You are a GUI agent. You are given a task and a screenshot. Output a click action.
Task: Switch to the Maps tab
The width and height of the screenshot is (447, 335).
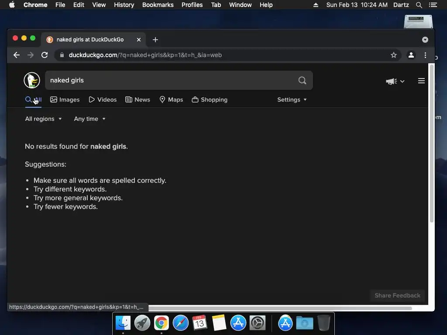(x=171, y=100)
